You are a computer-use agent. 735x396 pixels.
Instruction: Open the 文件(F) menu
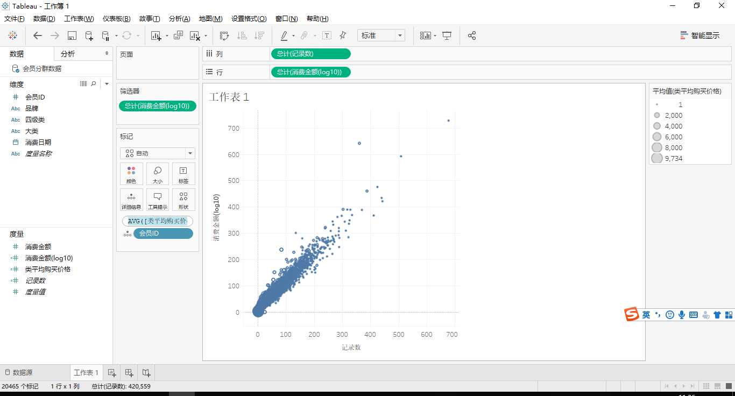[15, 18]
